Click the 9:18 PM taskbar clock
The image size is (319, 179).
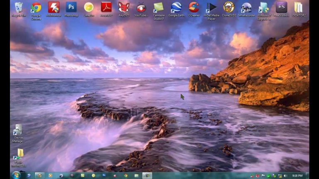click(297, 176)
